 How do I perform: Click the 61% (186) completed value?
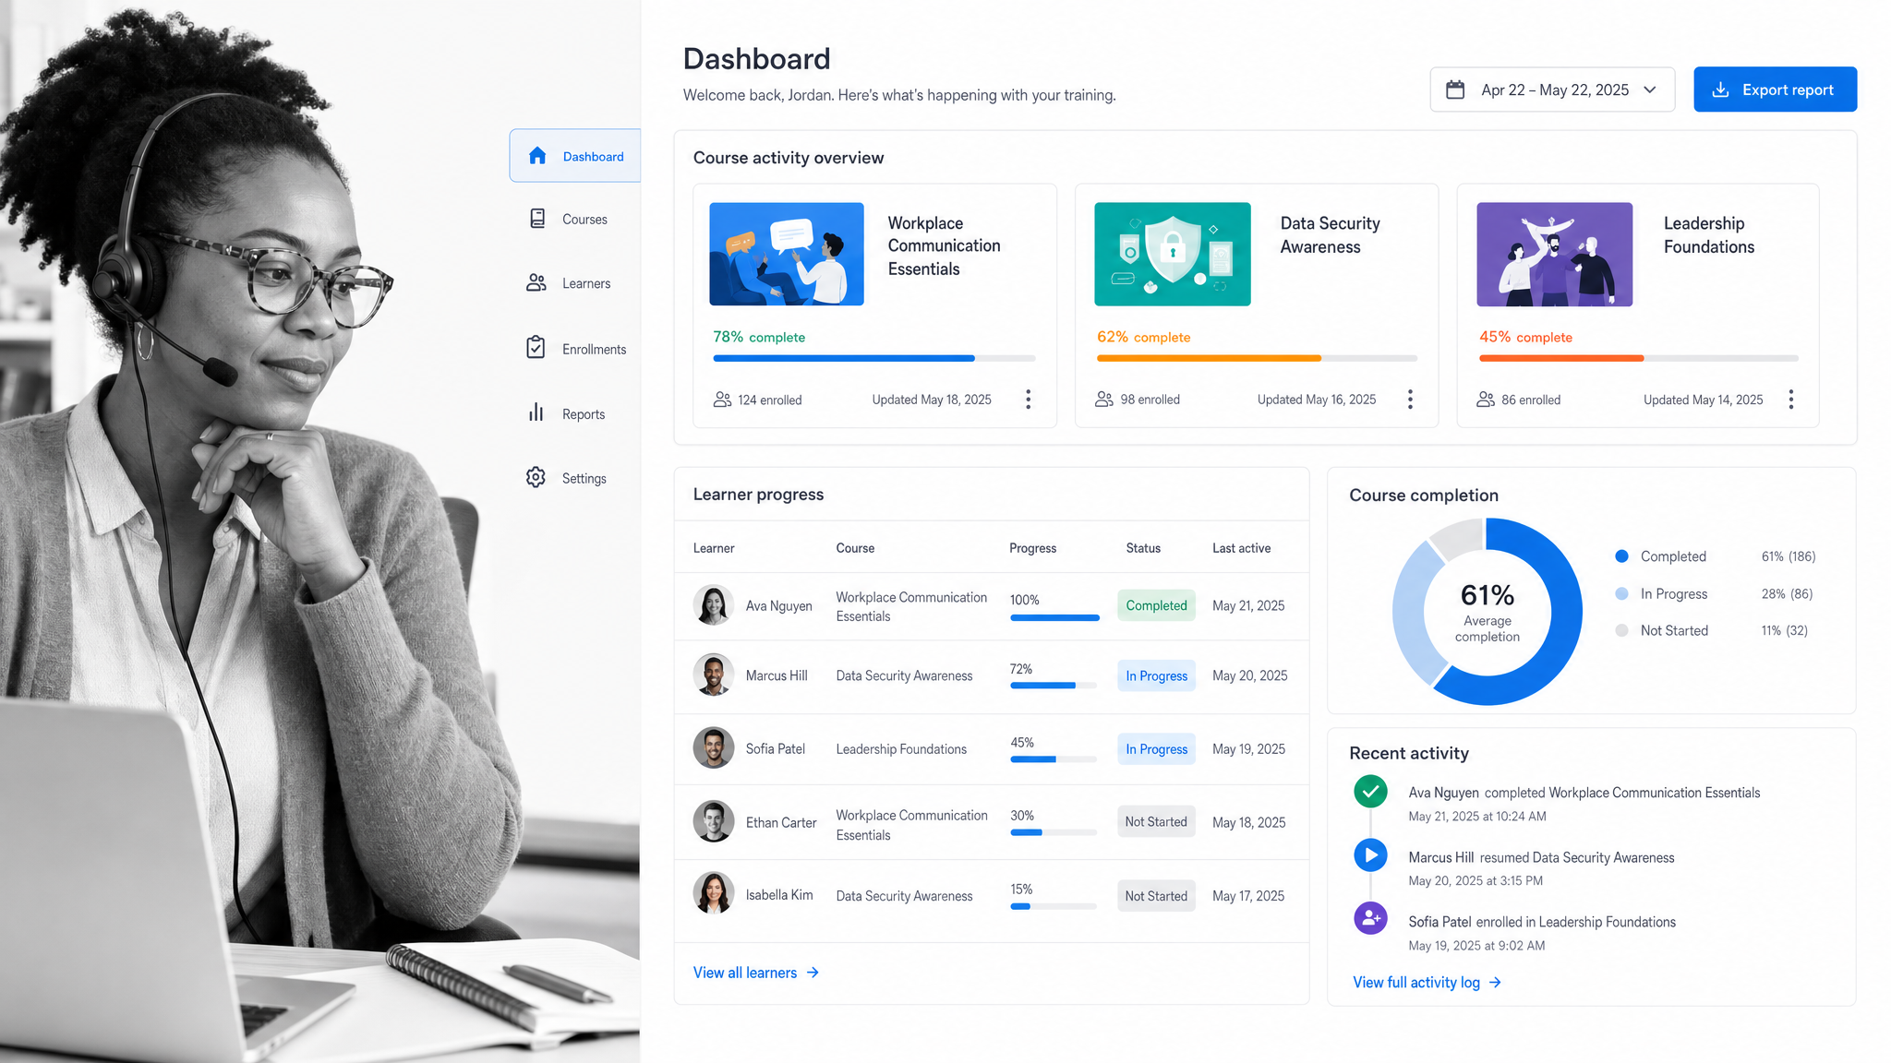tap(1789, 555)
